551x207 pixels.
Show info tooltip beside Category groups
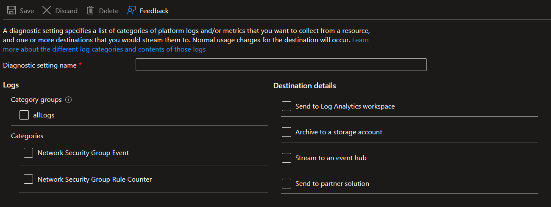[69, 100]
